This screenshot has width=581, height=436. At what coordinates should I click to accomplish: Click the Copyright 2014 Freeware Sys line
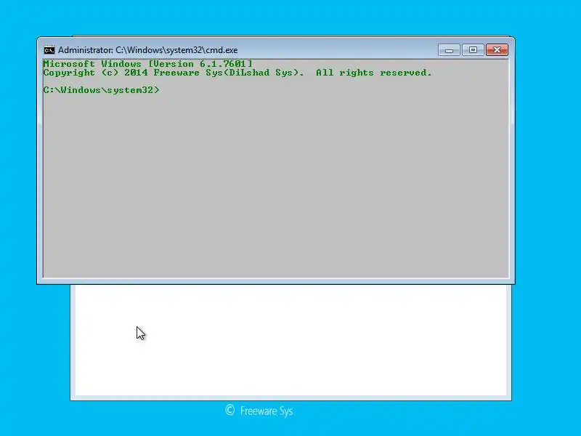[237, 73]
